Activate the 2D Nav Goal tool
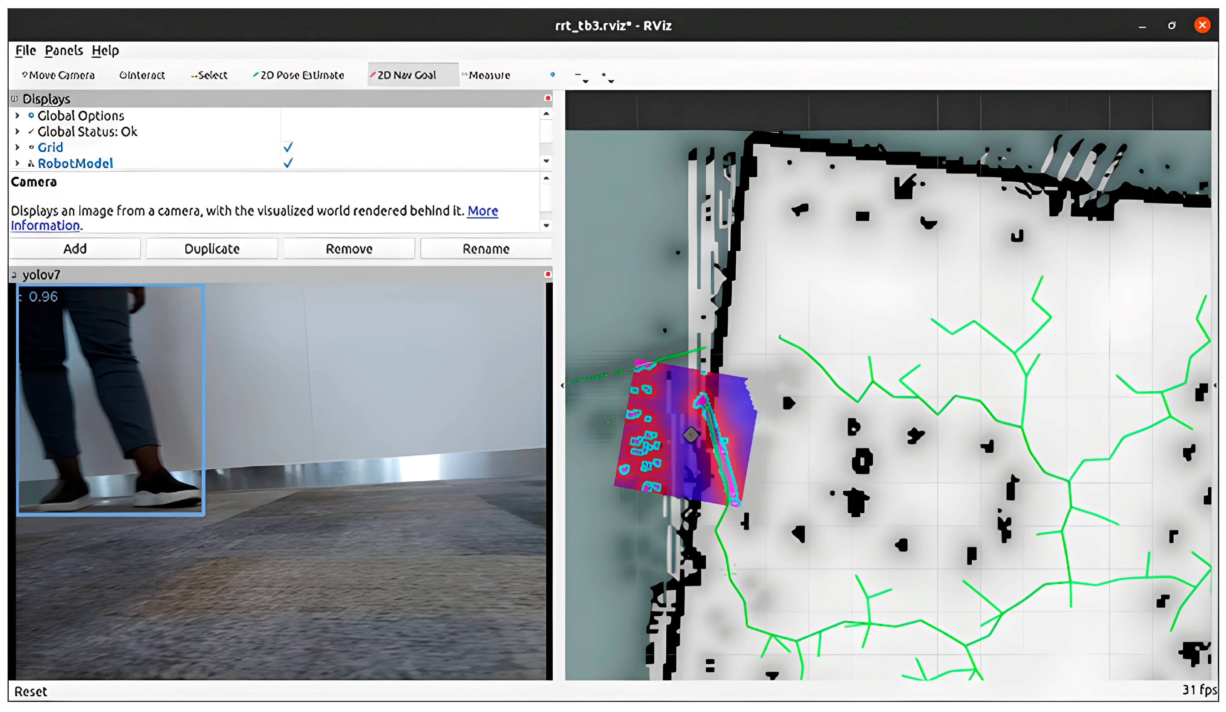The width and height of the screenshot is (1226, 712). [x=404, y=75]
